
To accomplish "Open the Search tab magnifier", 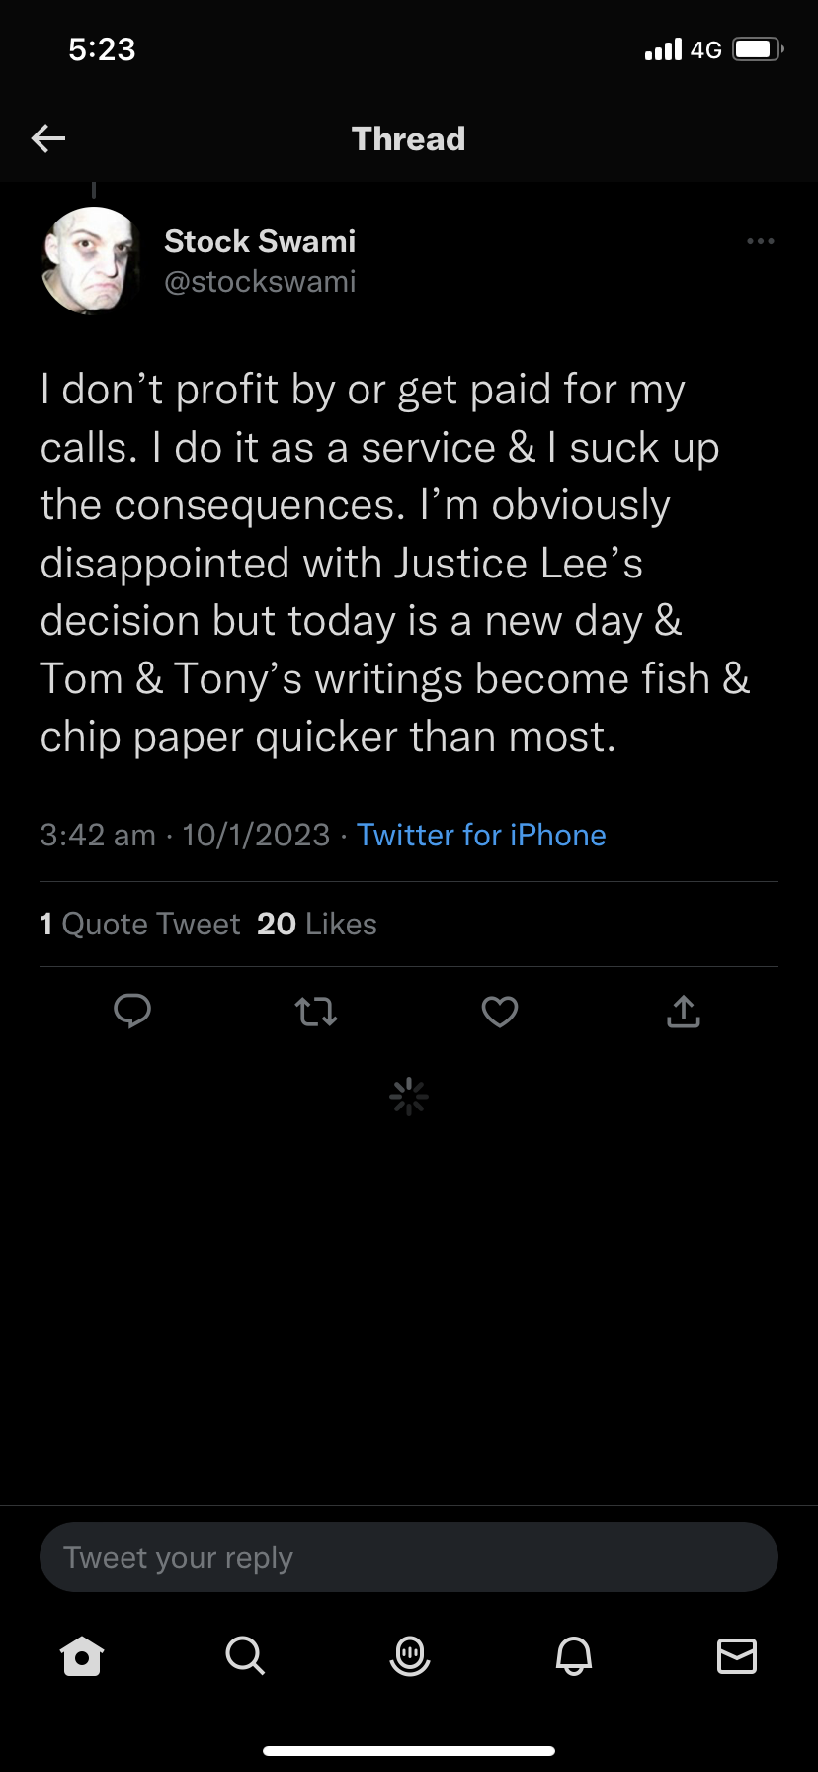I will pos(245,1655).
